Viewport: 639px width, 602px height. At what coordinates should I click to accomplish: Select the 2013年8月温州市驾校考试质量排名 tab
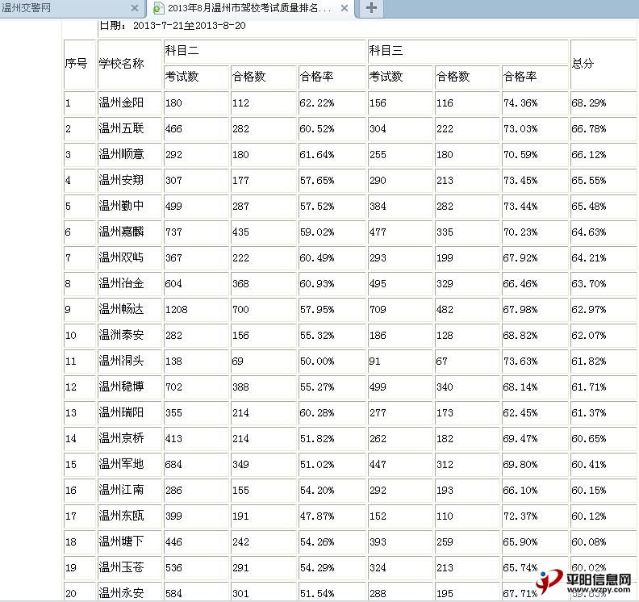[249, 8]
